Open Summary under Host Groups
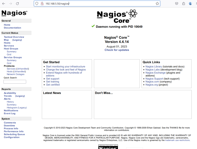This screenshot has height=149, width=197. (12, 51)
